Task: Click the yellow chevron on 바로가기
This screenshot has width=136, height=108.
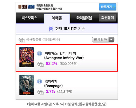Action: pos(114,7)
